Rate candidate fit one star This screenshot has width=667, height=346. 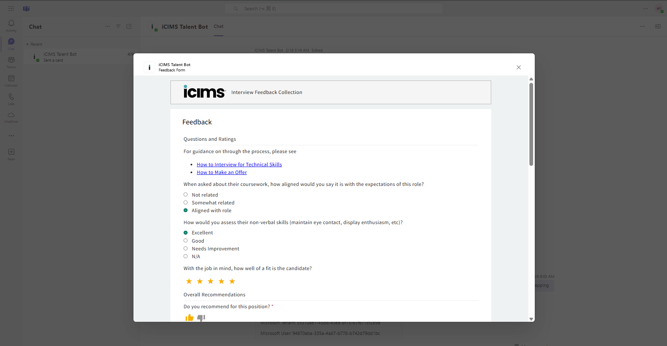coord(189,281)
